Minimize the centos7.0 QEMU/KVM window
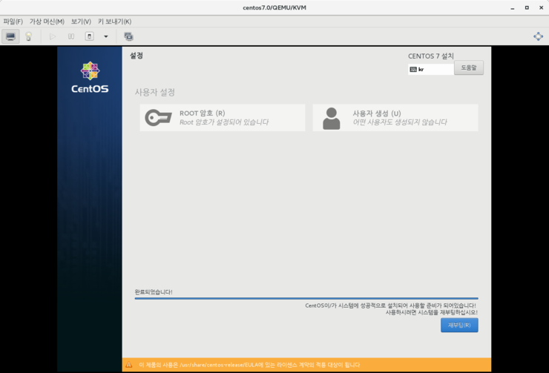This screenshot has height=373, width=549. click(x=512, y=7)
